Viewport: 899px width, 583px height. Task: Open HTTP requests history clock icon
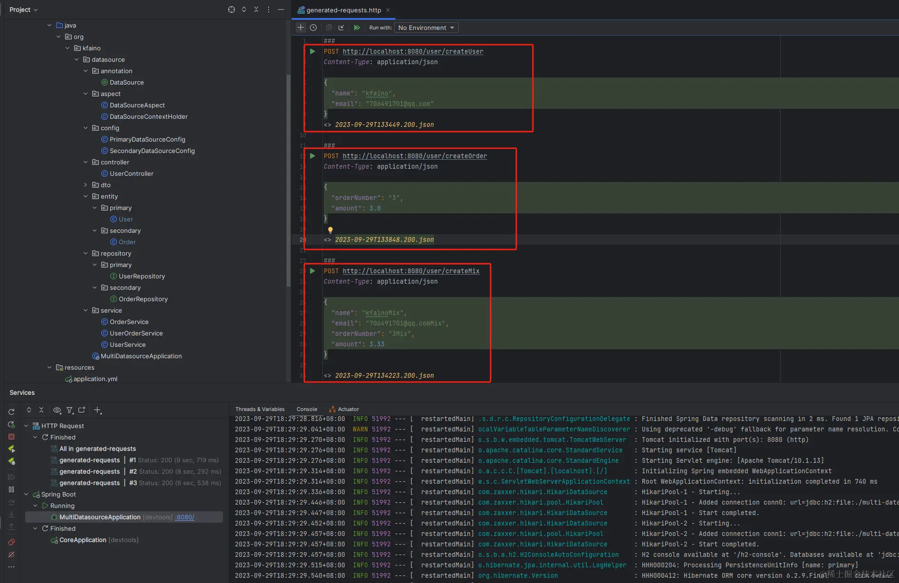click(313, 28)
